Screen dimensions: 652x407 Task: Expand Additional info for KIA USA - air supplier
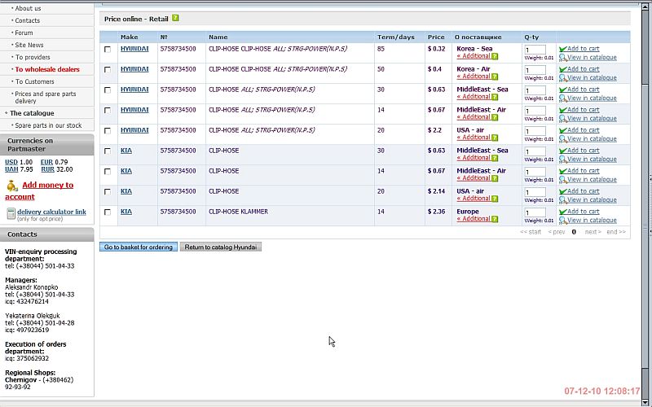pos(474,199)
